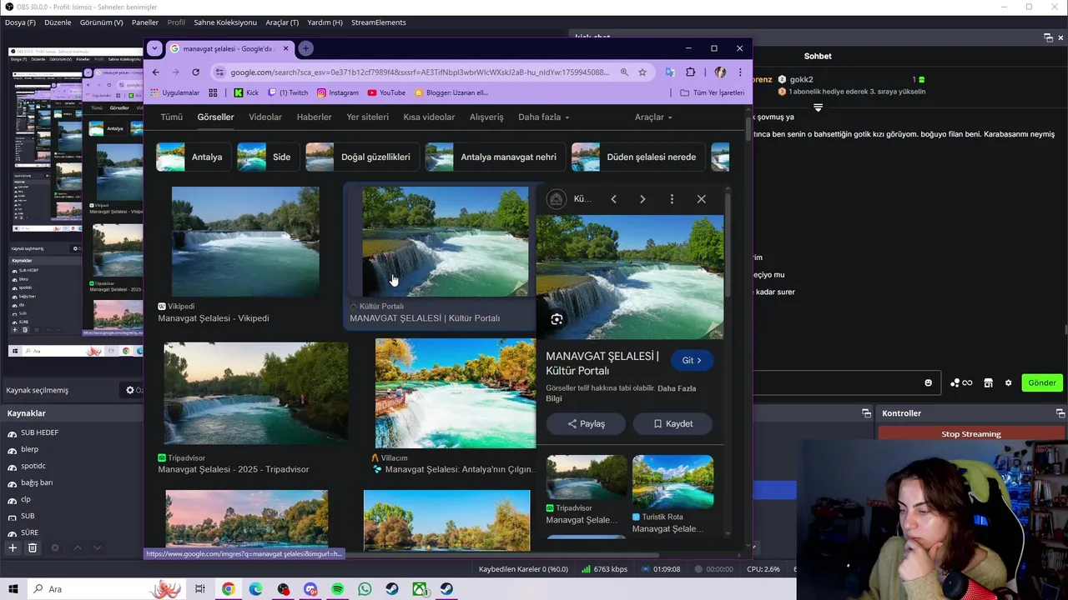Viewport: 1068px width, 600px height.
Task: Open the Daha Fazla Bilgi link
Action: 621,393
